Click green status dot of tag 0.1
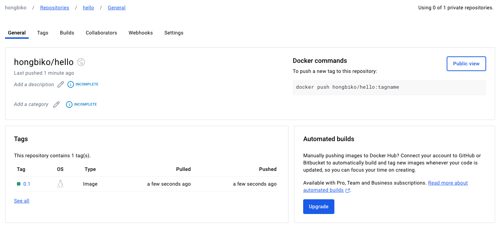503x228 pixels. [19, 184]
